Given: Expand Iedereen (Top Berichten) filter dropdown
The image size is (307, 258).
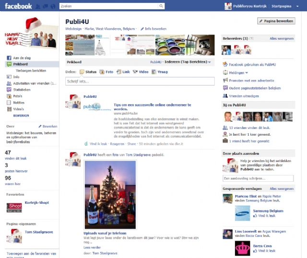Looking at the screenshot, I should click(x=188, y=62).
